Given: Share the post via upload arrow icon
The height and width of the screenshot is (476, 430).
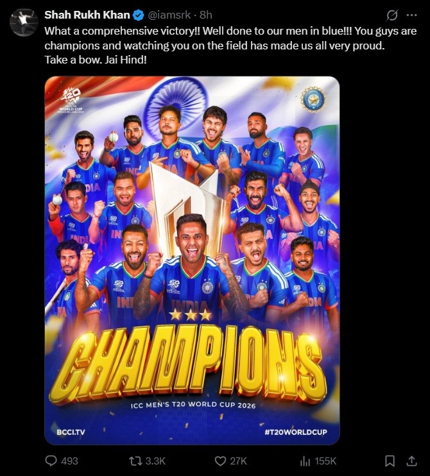Looking at the screenshot, I should coord(411,461).
